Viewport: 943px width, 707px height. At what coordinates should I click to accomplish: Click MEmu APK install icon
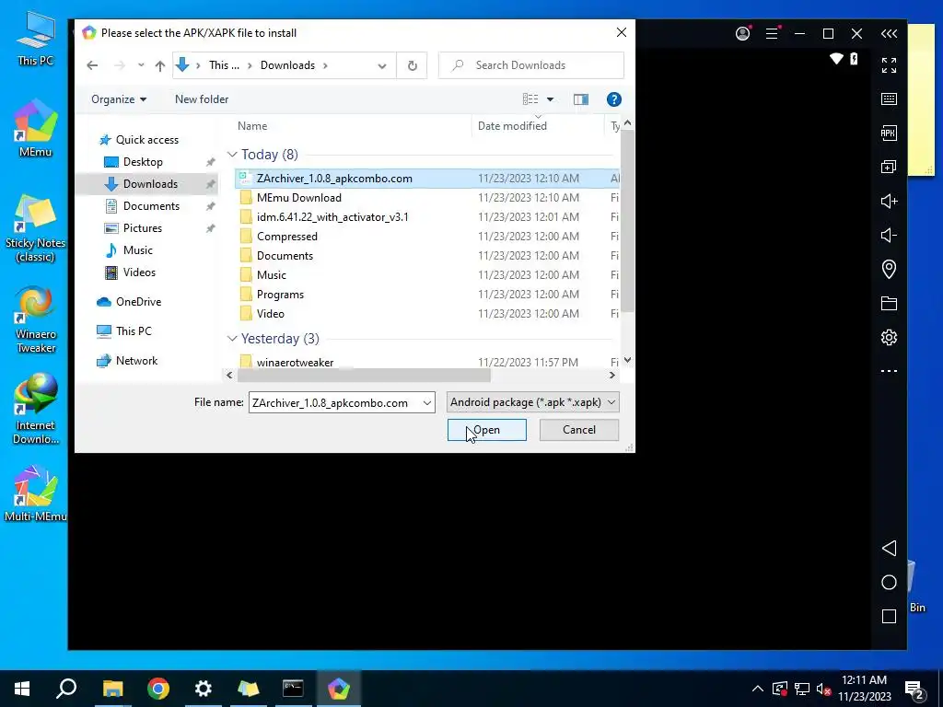click(889, 133)
